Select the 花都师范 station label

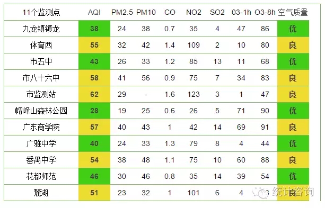click(41, 176)
